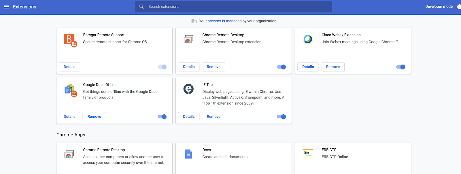461x174 pixels.
Task: Click the IE Tab icon
Action: click(x=188, y=89)
